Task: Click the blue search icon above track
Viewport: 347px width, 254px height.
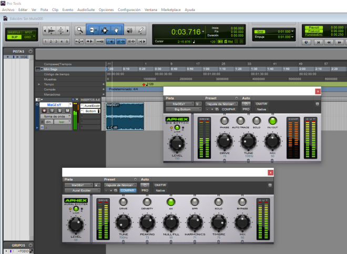Action: [73, 99]
